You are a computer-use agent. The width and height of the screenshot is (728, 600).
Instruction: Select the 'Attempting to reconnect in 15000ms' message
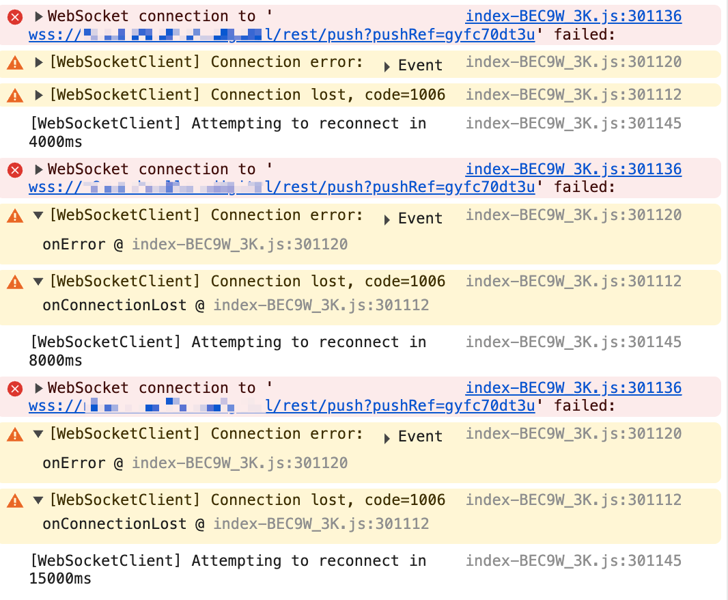(227, 570)
